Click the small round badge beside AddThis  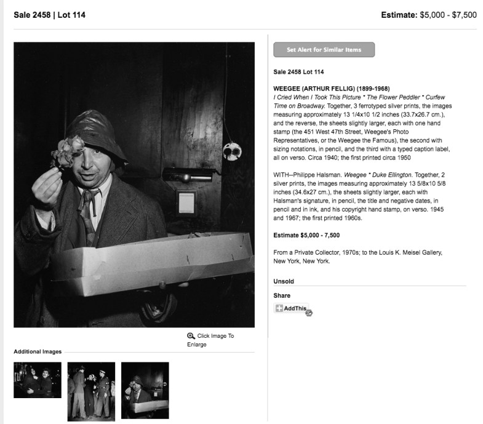tap(309, 313)
